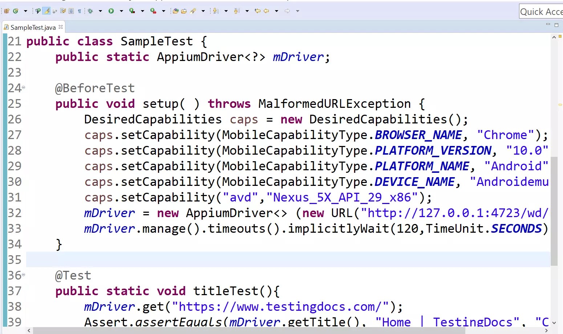Toggle Show Whitespace Characters
This screenshot has height=334, width=563.
[80, 11]
